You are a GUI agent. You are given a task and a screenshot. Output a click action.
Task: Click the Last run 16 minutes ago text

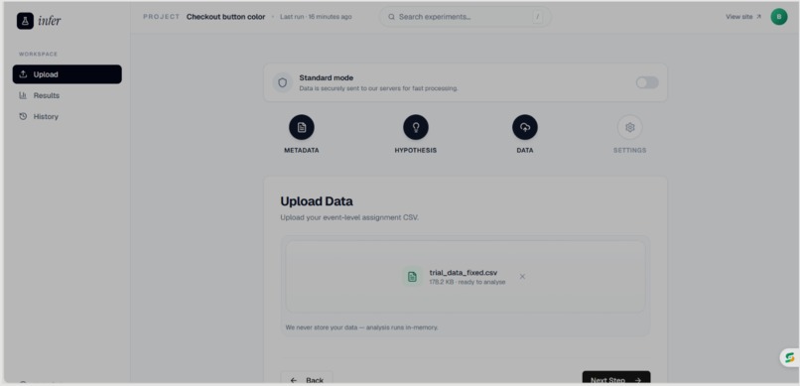pyautogui.click(x=316, y=17)
